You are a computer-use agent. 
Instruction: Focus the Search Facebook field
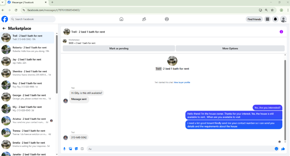[32, 19]
